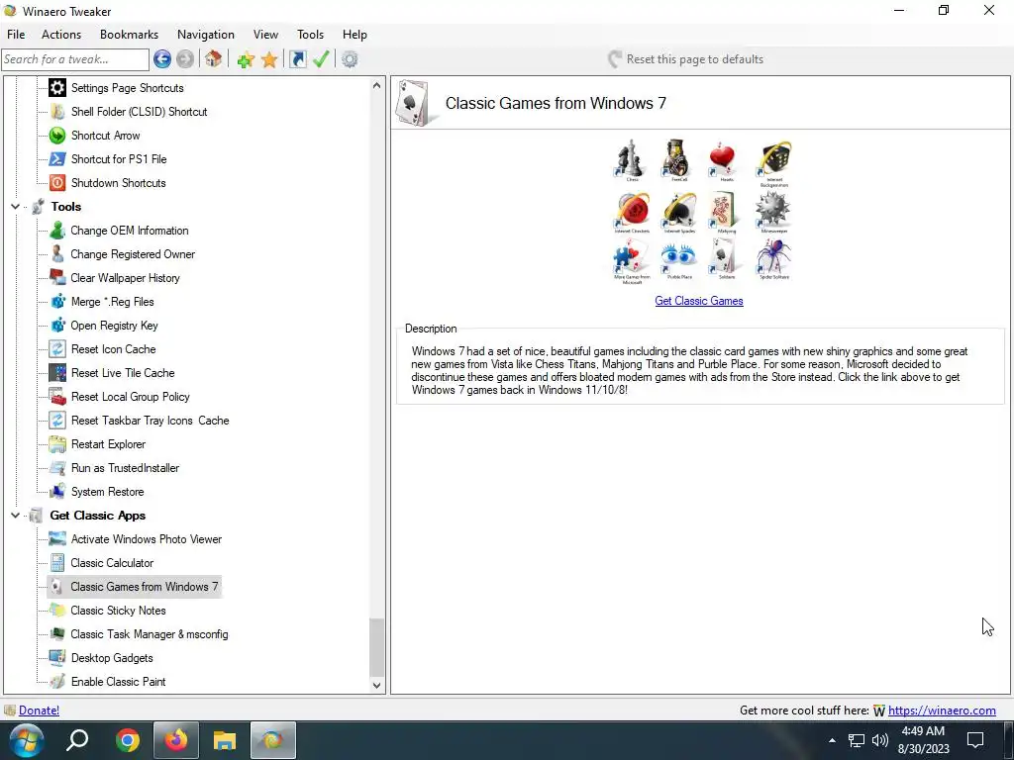Click the Purble Place eyes thumbnail
1014x760 pixels.
coord(679,258)
